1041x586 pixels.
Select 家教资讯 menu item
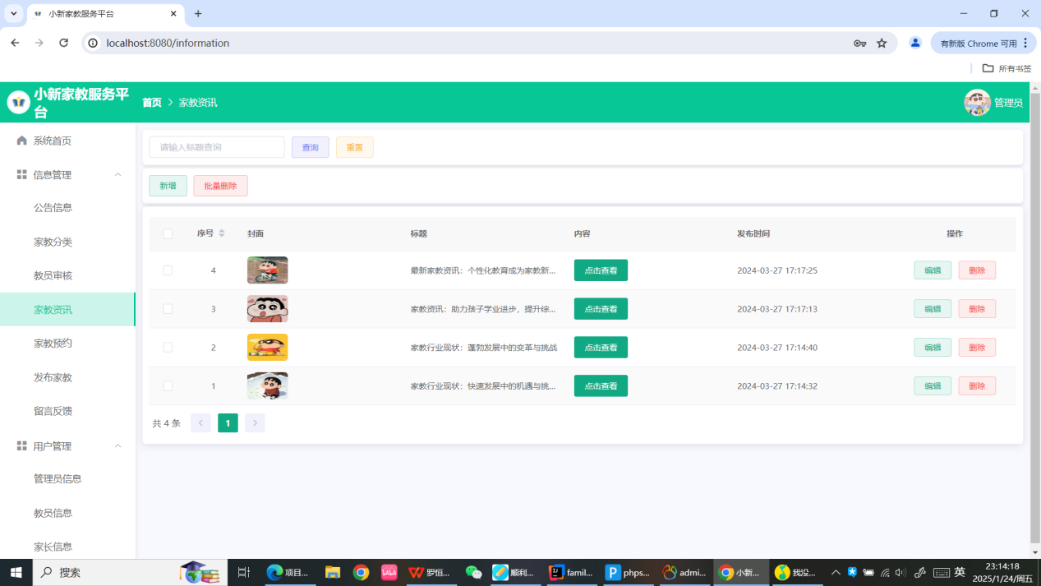pos(67,309)
